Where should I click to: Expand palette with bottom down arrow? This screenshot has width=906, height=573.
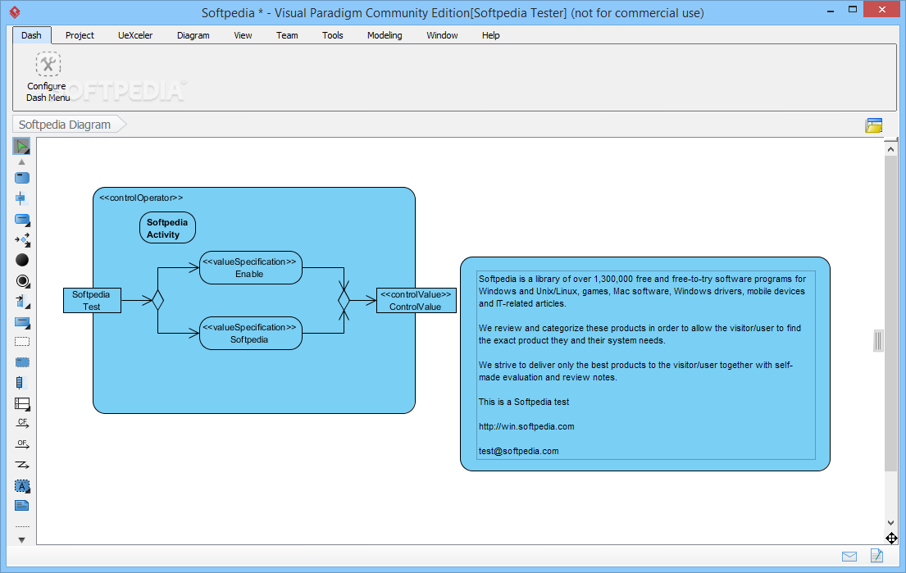point(21,540)
